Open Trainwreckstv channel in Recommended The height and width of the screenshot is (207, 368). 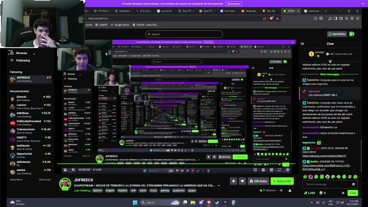click(x=30, y=131)
